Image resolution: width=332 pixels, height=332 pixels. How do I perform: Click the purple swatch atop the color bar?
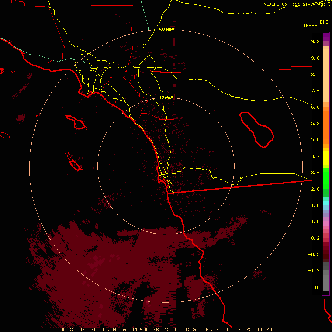tap(326, 37)
